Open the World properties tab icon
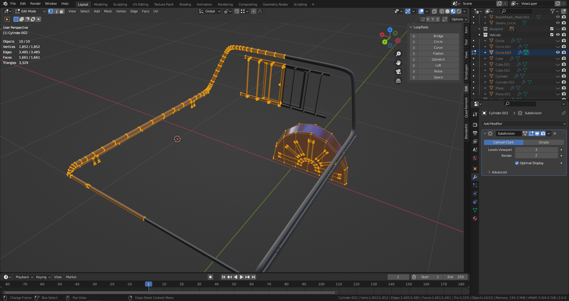 (x=475, y=158)
